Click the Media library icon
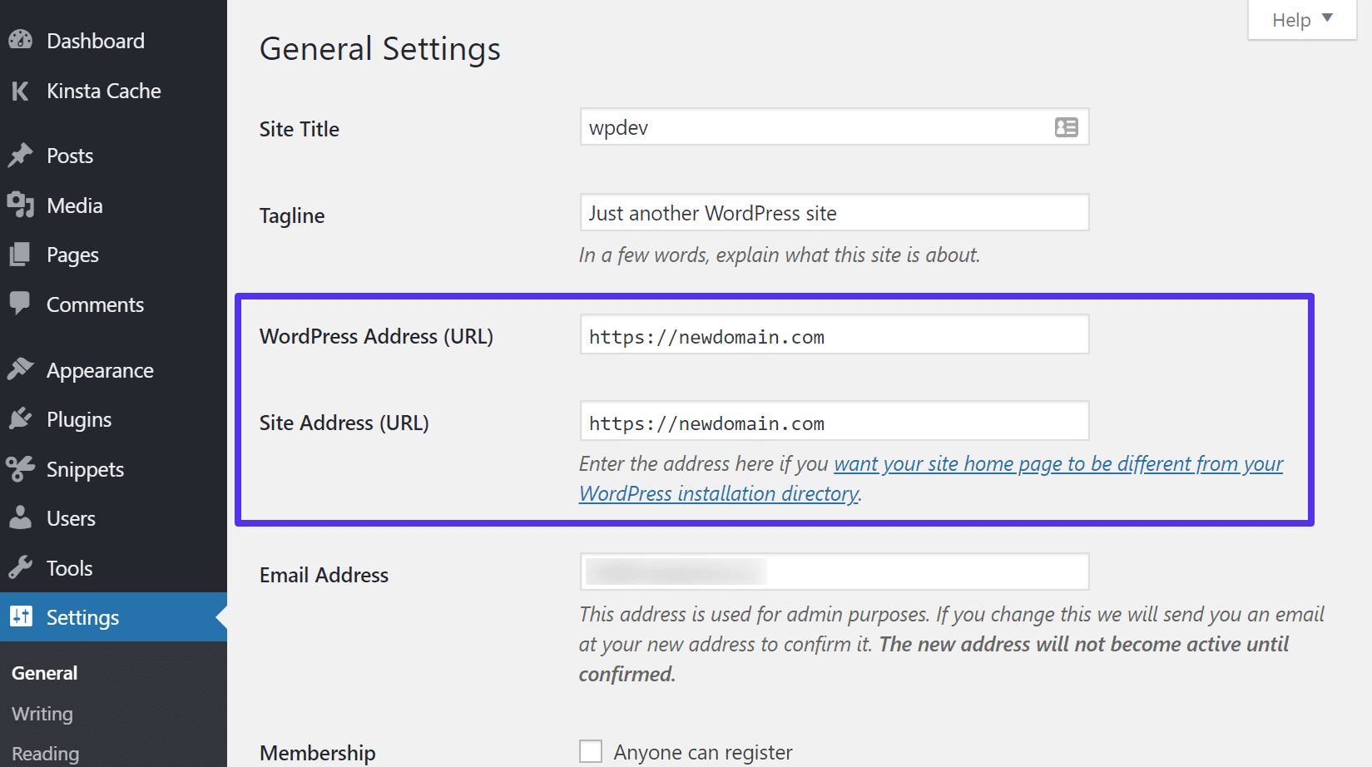1372x767 pixels. click(20, 205)
